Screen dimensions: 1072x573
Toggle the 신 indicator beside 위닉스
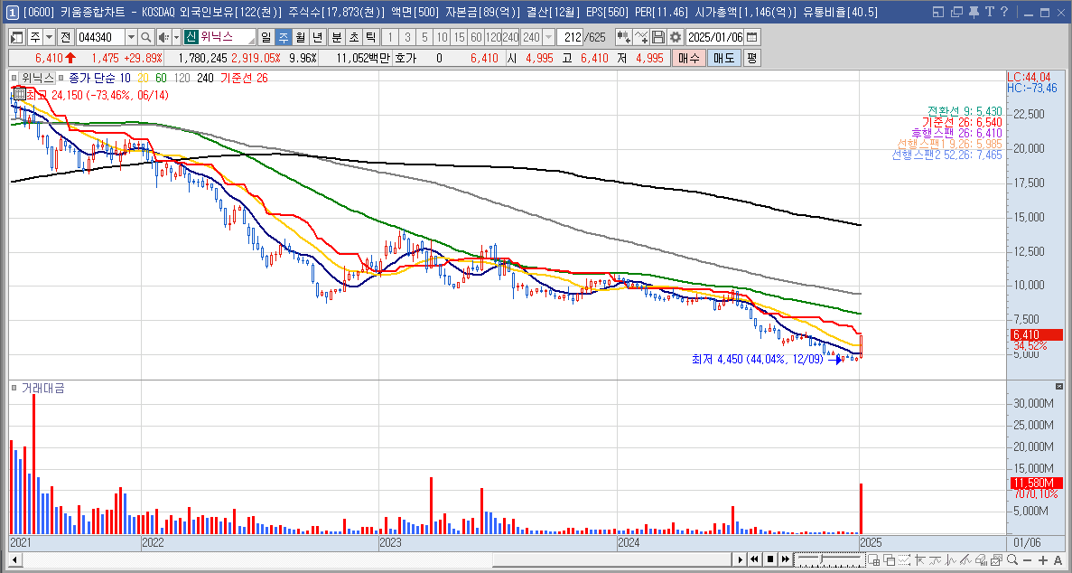190,37
